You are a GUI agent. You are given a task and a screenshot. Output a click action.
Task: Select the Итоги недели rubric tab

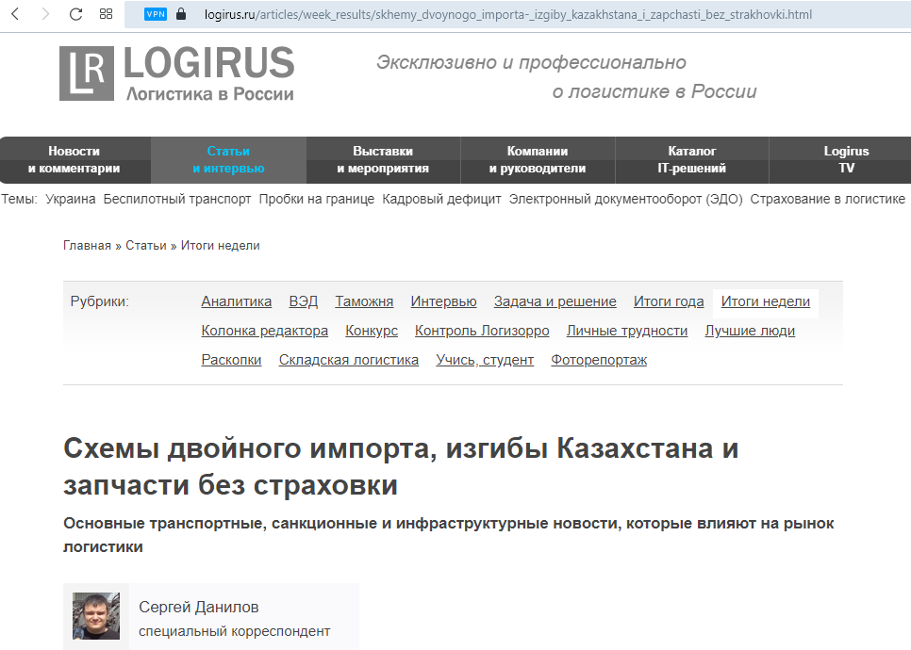point(765,301)
